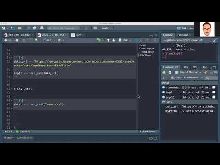Restore the bottom-left History pane icon
Viewport: 220px width, 165px height.
click(151, 138)
